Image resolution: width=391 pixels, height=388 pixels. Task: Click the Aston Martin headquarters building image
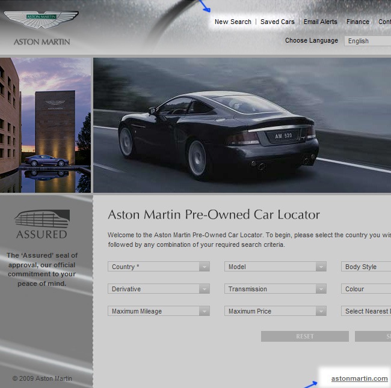point(45,126)
